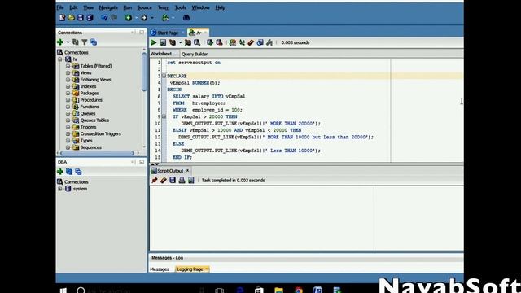
Task: Click the SQL Tuning Advisor magnifier icon
Action: (197, 42)
